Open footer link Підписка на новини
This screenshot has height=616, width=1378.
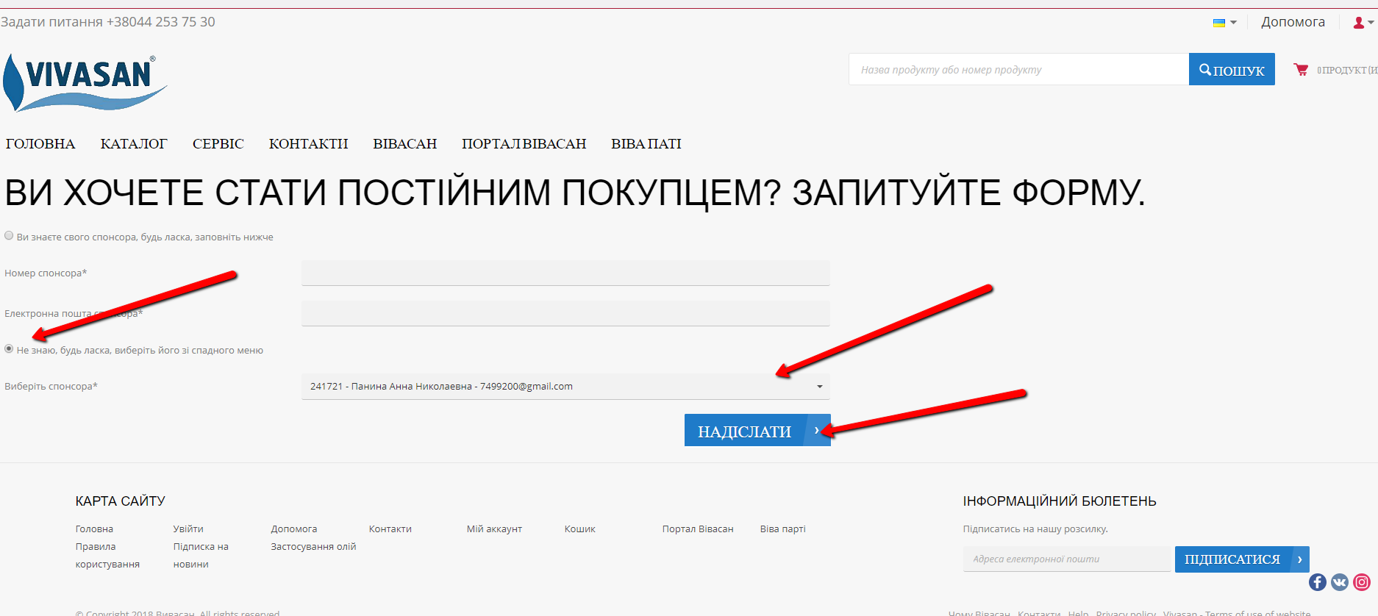click(x=201, y=556)
